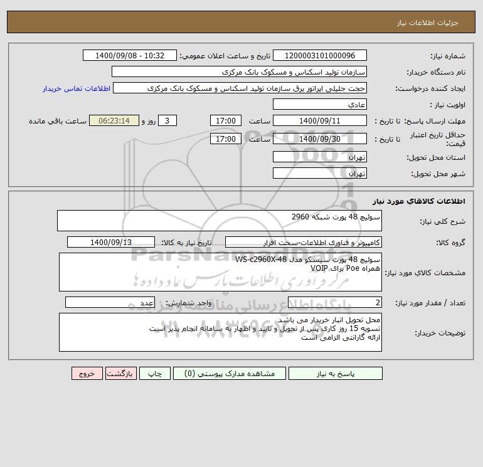This screenshot has width=483, height=467.
Task: Click the پاسخ به نیاز button
Action: [335, 374]
